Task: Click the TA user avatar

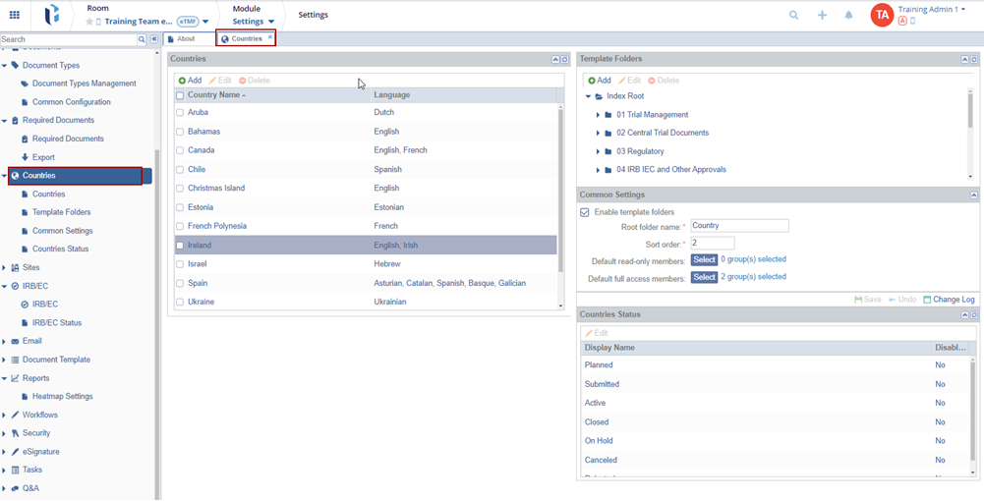Action: tap(882, 15)
